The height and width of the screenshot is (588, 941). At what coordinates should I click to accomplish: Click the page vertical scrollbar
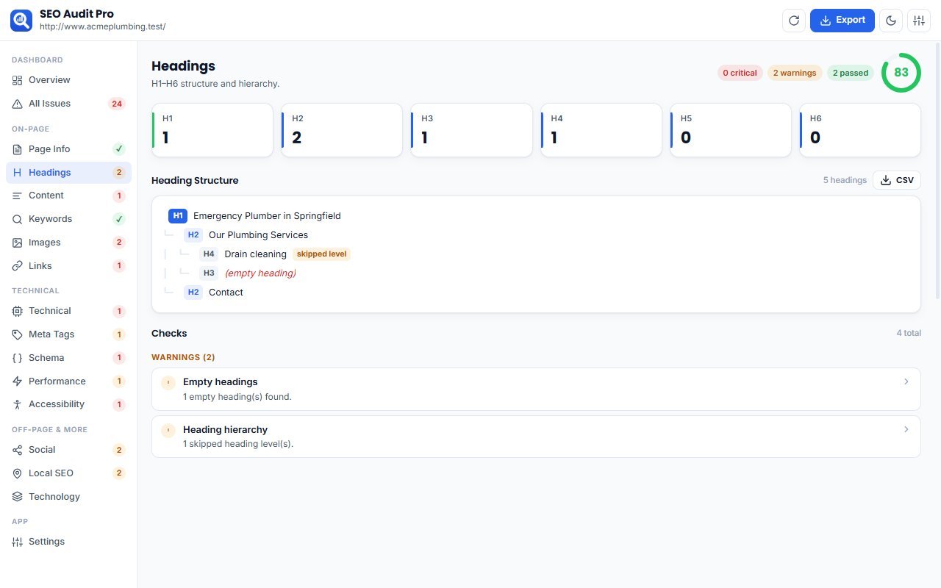click(x=937, y=171)
